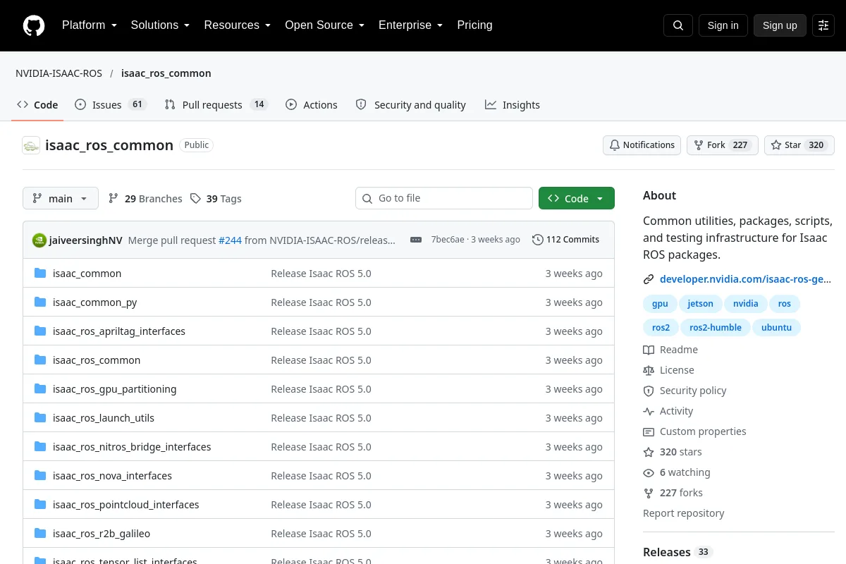Viewport: 846px width, 564px height.
Task: Switch to the Insights tab
Action: click(x=513, y=104)
